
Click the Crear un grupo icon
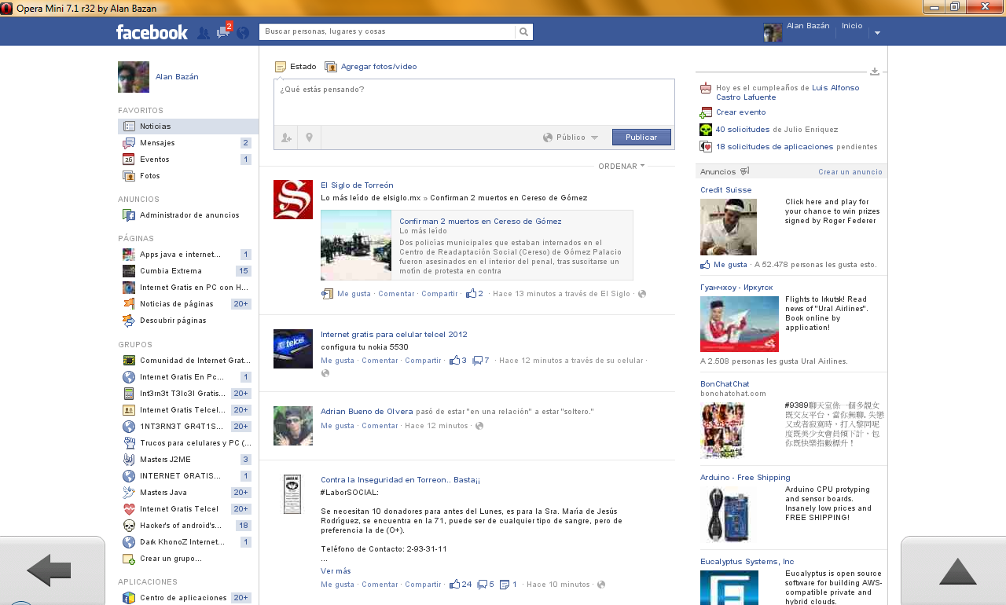[129, 559]
